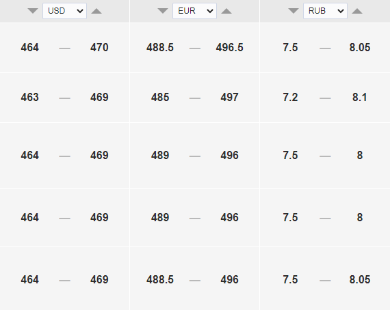390x310 pixels.
Task: Click the USD buy rate 463
Action: coord(30,97)
